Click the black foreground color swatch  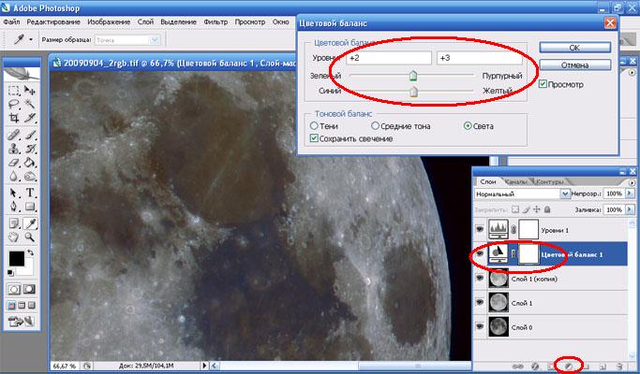tap(17, 259)
